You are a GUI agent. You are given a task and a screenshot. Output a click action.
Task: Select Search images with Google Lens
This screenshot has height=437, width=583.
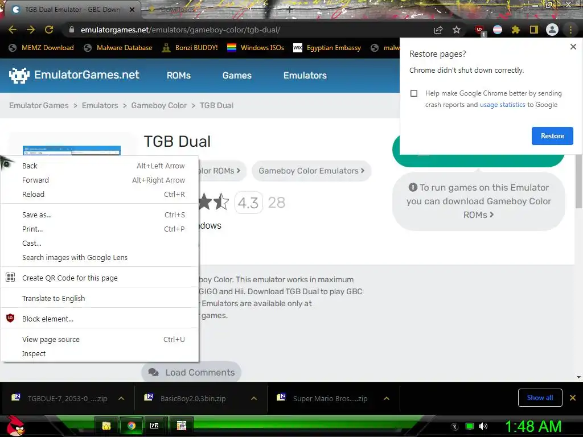(100, 257)
